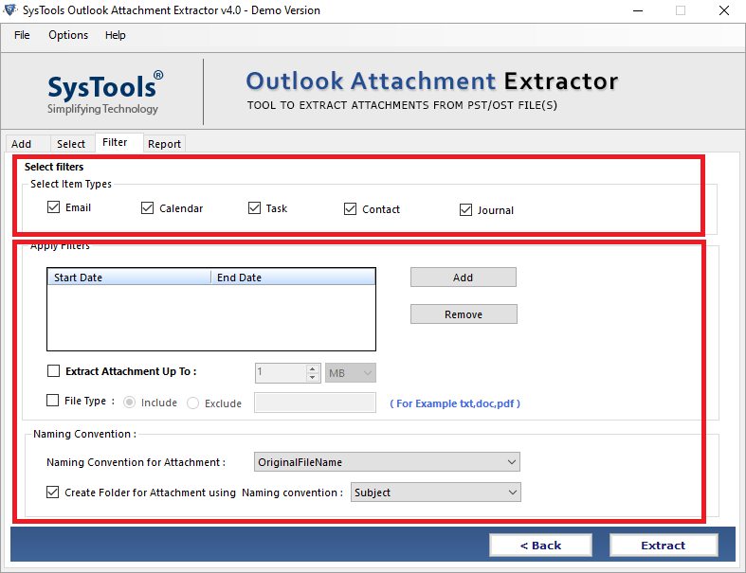Click the Extract button
Screen dimensions: 746x573
664,546
